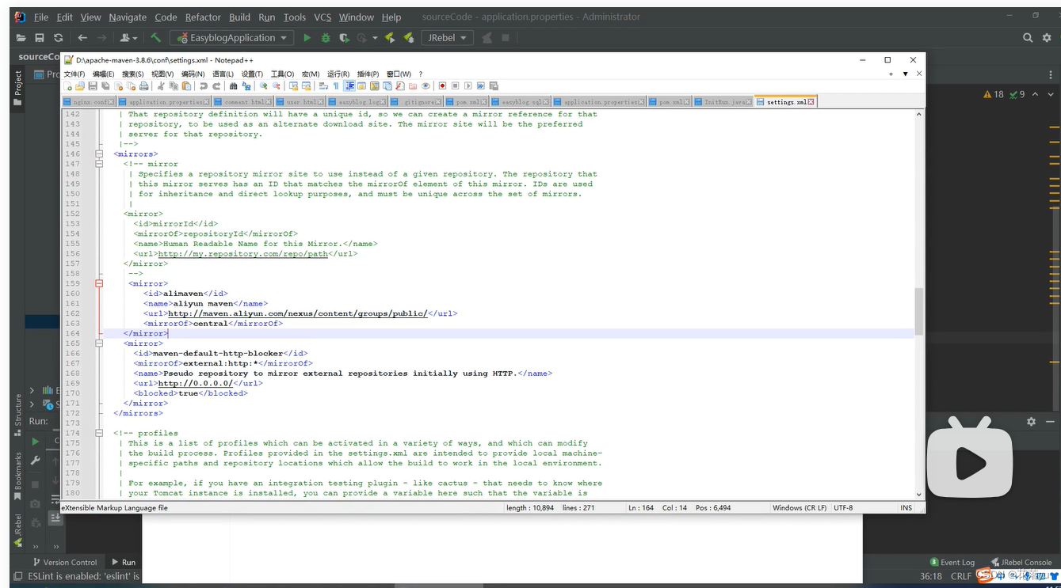The image size is (1061, 588).
Task: Switch to the InitRun.java tab
Action: (723, 102)
